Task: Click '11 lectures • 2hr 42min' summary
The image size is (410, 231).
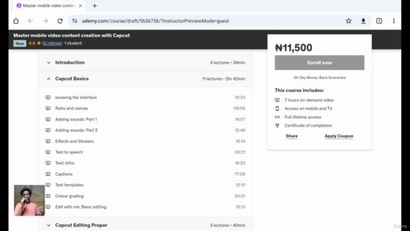Action: (224, 78)
